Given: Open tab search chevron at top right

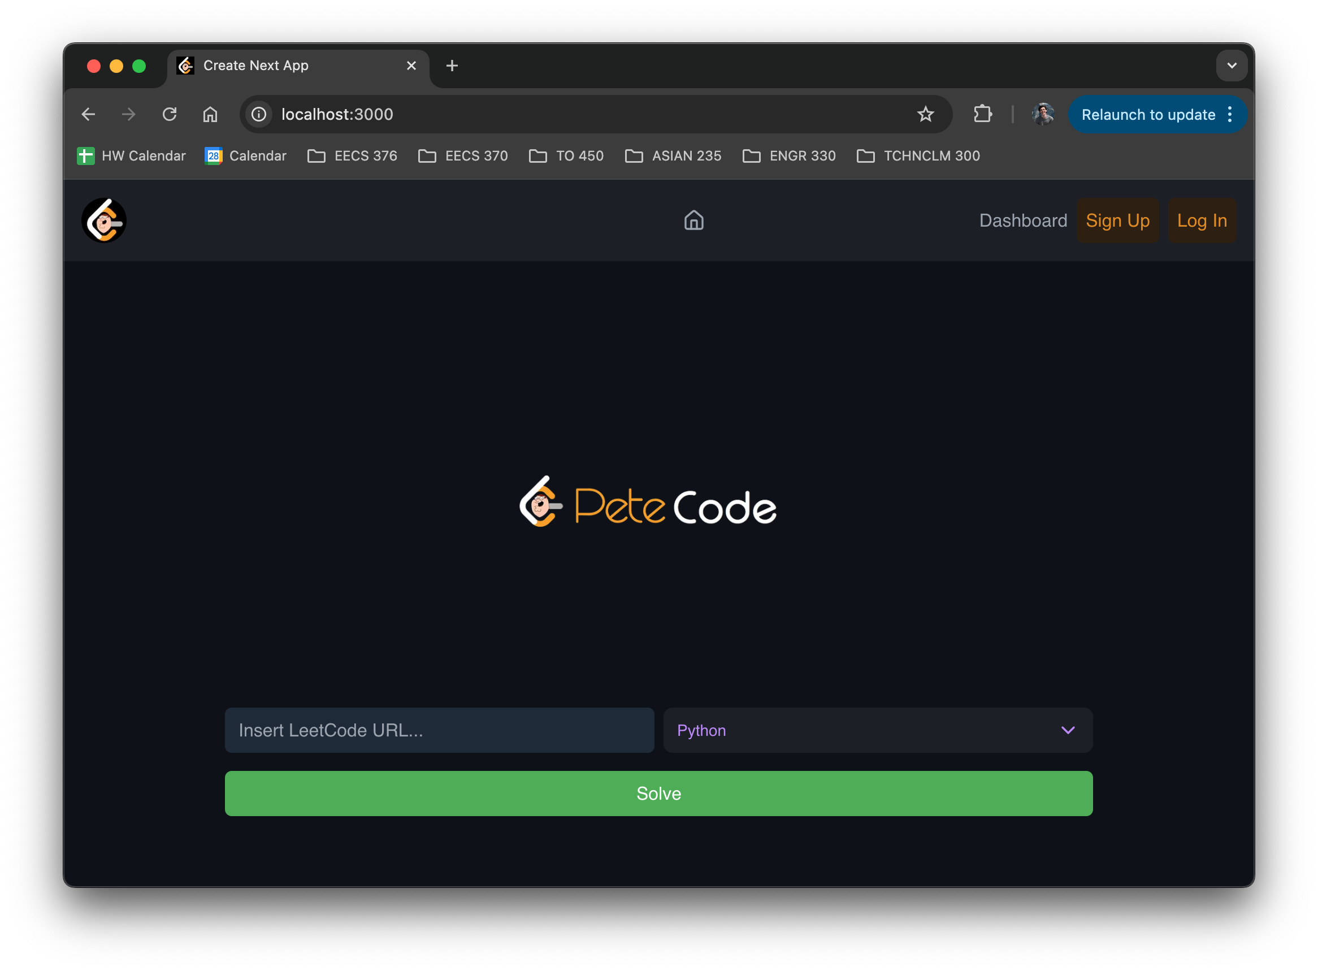Looking at the screenshot, I should point(1232,66).
